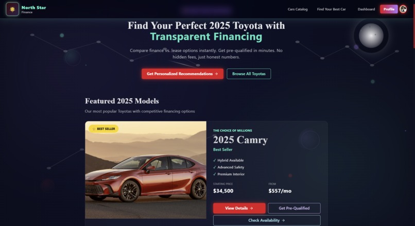The height and width of the screenshot is (226, 415).
Task: Open the Dashboard nav link
Action: point(366,9)
